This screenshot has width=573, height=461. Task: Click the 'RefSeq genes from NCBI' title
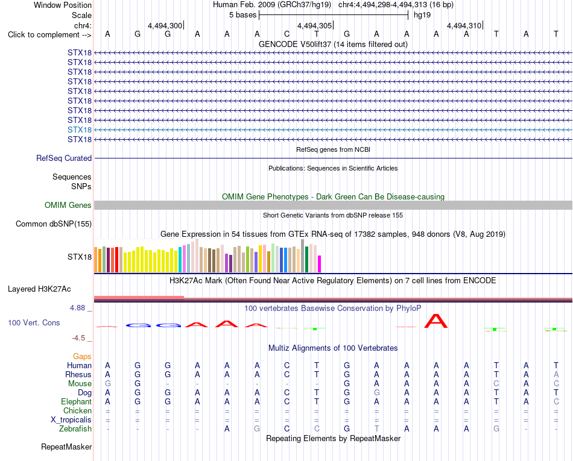tap(333, 149)
